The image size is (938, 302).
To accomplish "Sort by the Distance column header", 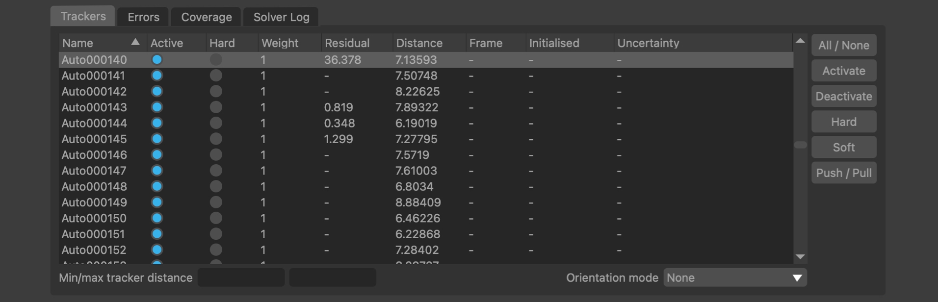I will point(429,43).
